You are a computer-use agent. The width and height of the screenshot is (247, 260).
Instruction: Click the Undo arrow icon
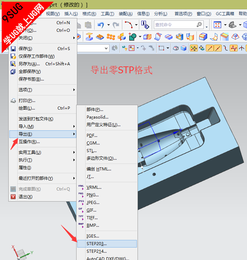pos(101,25)
